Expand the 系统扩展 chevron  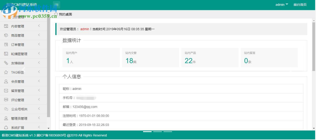click(39, 127)
